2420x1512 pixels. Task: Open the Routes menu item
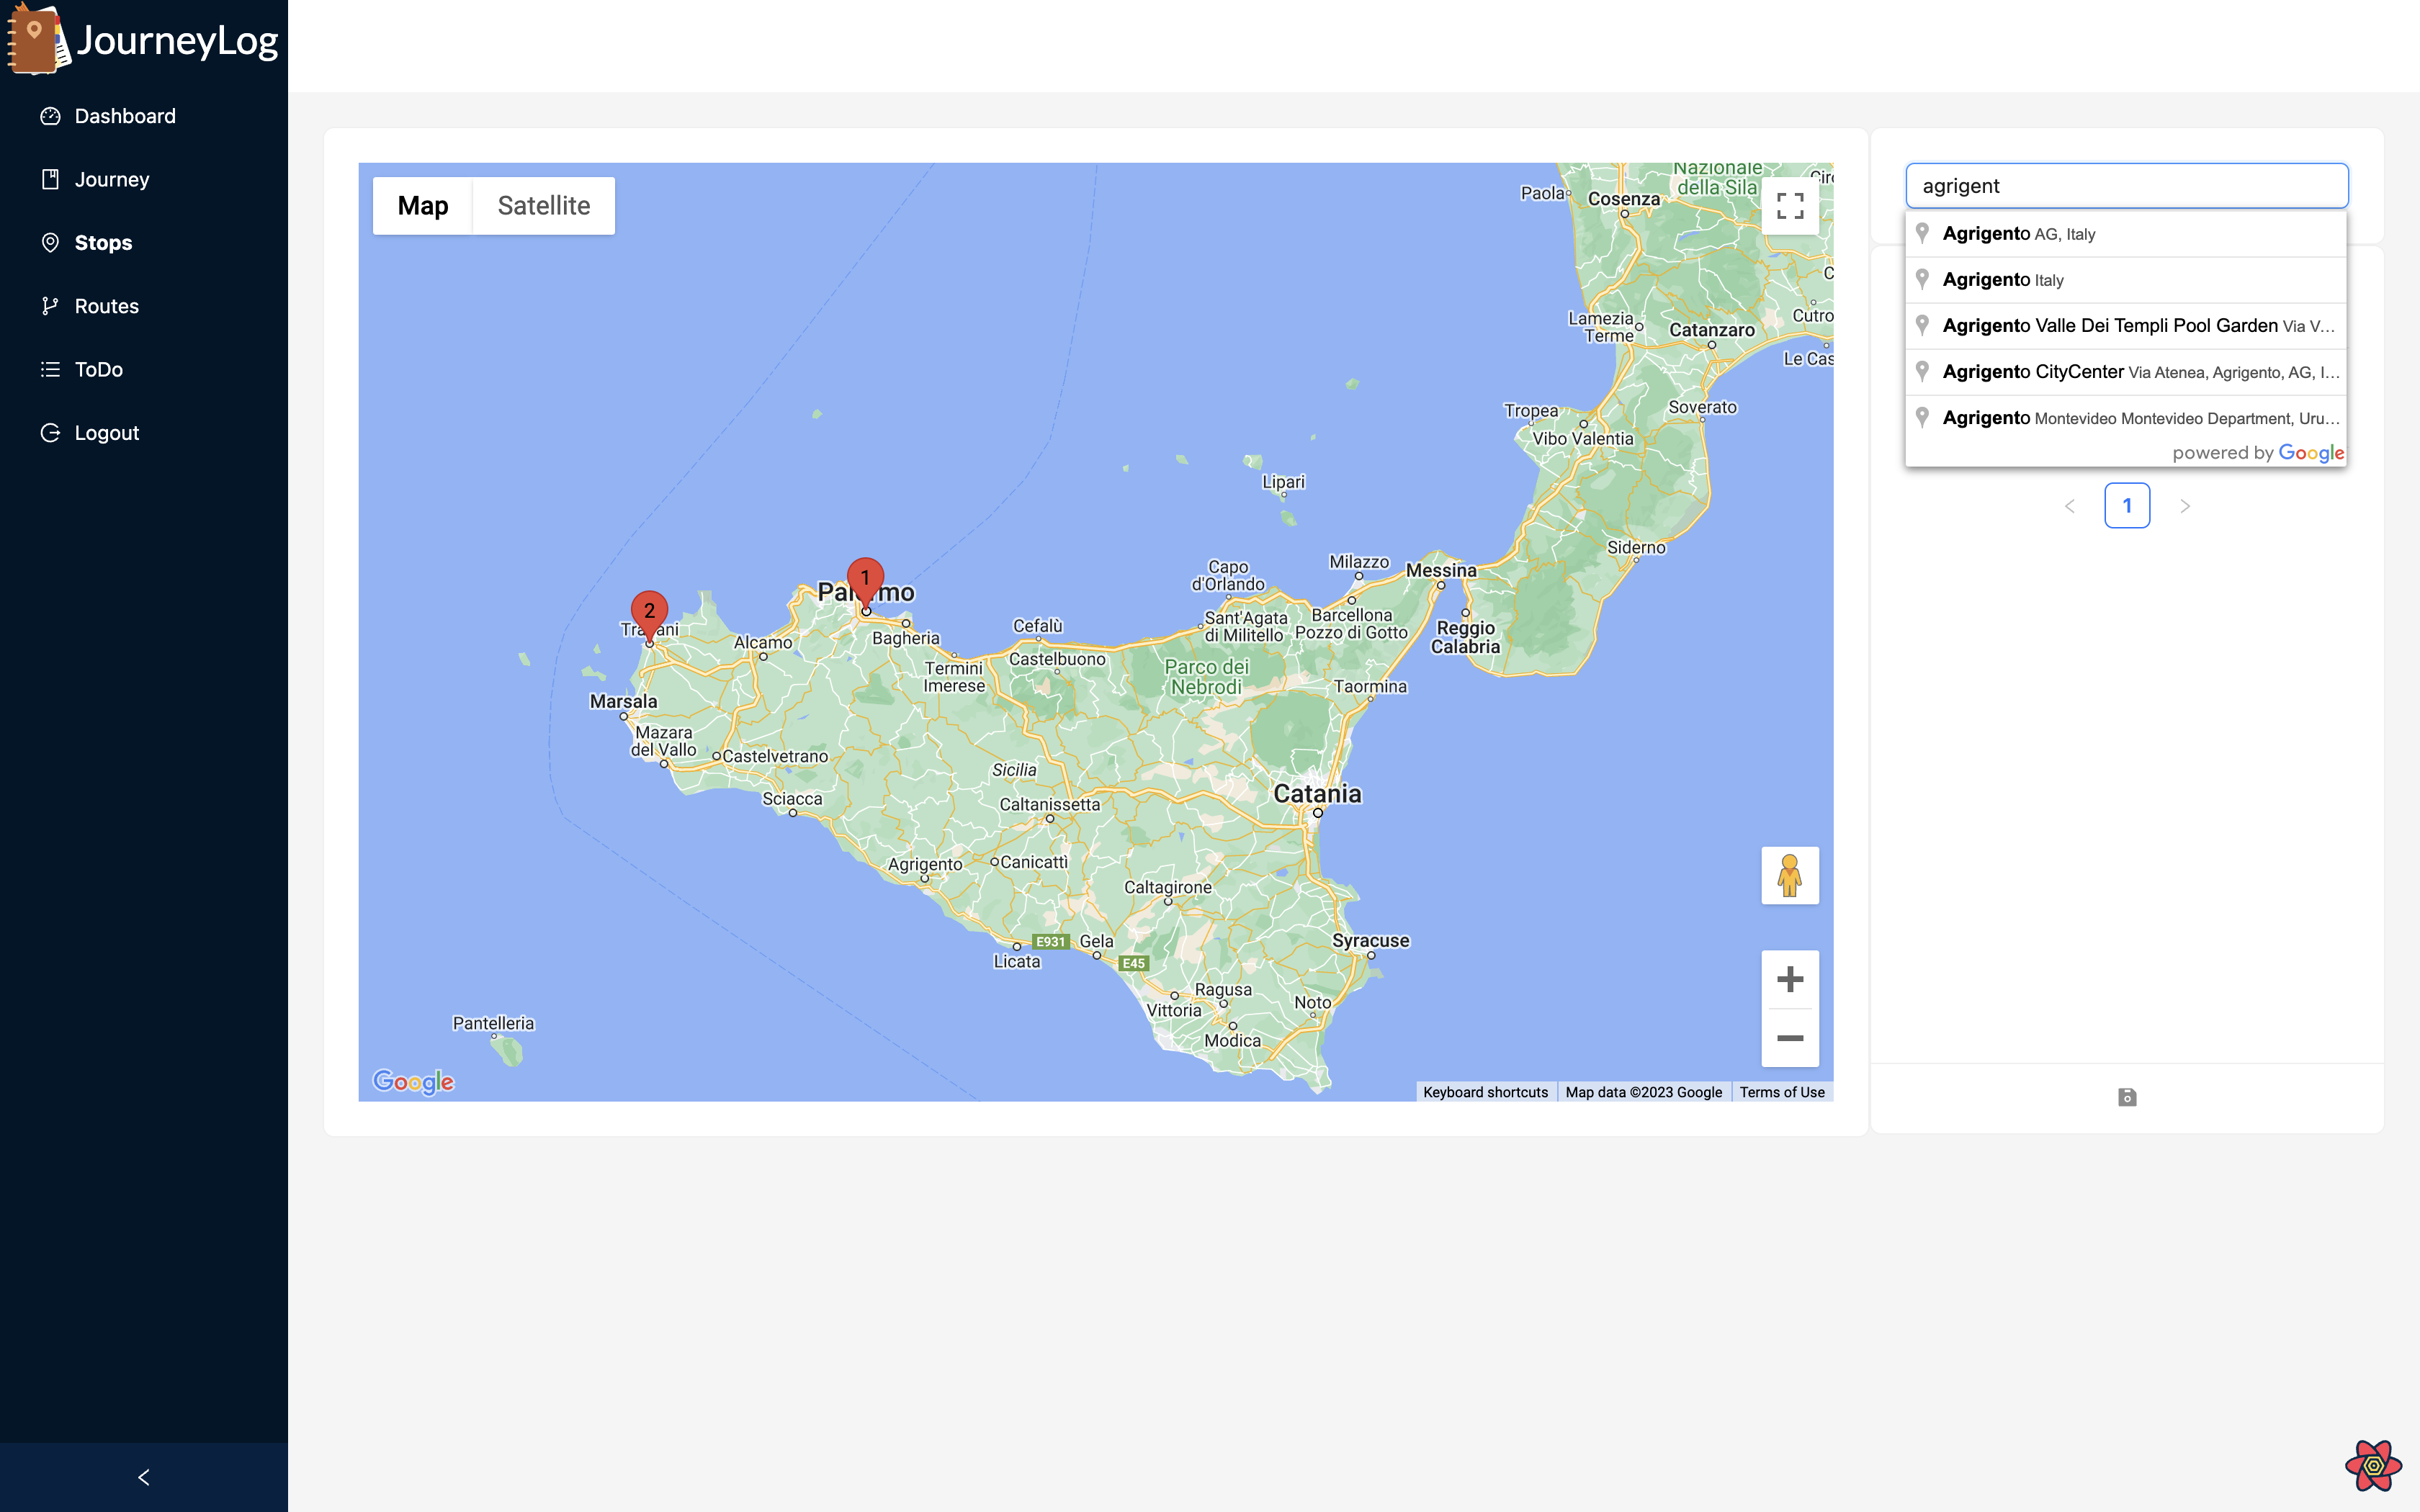pyautogui.click(x=106, y=306)
